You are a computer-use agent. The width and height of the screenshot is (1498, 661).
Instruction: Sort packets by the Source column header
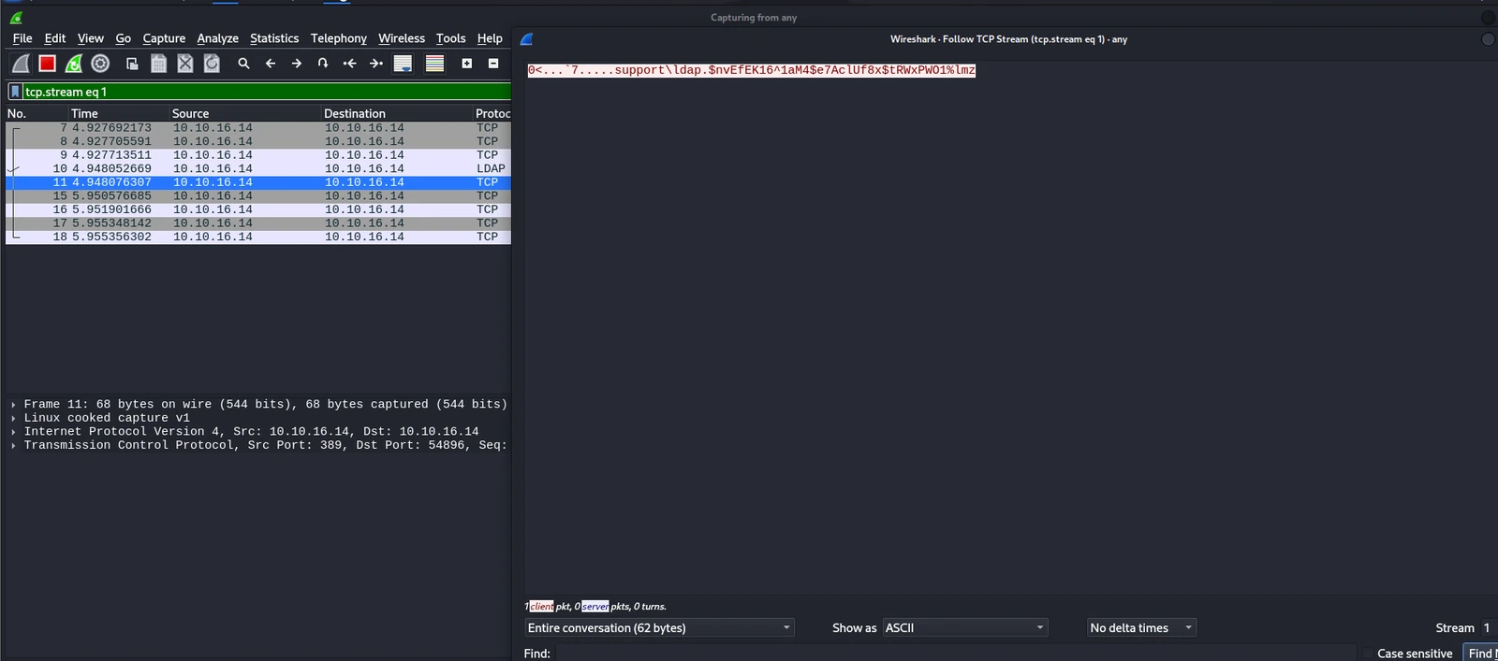point(243,113)
